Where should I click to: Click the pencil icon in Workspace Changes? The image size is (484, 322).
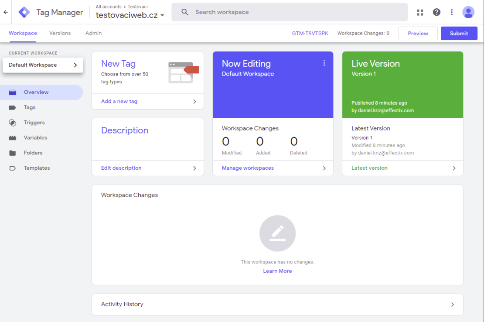[277, 233]
